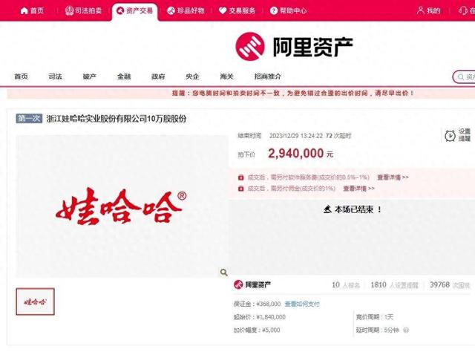Click the zoom magnifier on product image
475x352 pixels.
(223, 273)
